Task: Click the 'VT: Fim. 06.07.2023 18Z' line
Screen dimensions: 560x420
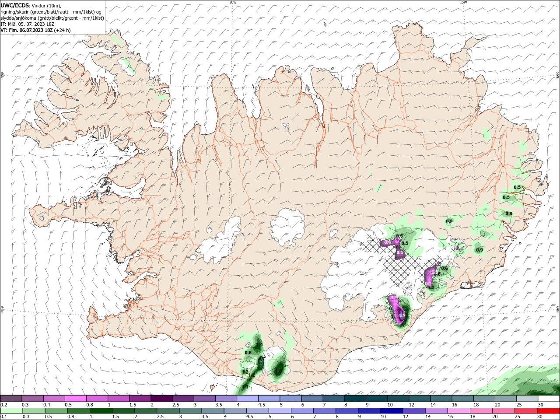Action: [26, 30]
